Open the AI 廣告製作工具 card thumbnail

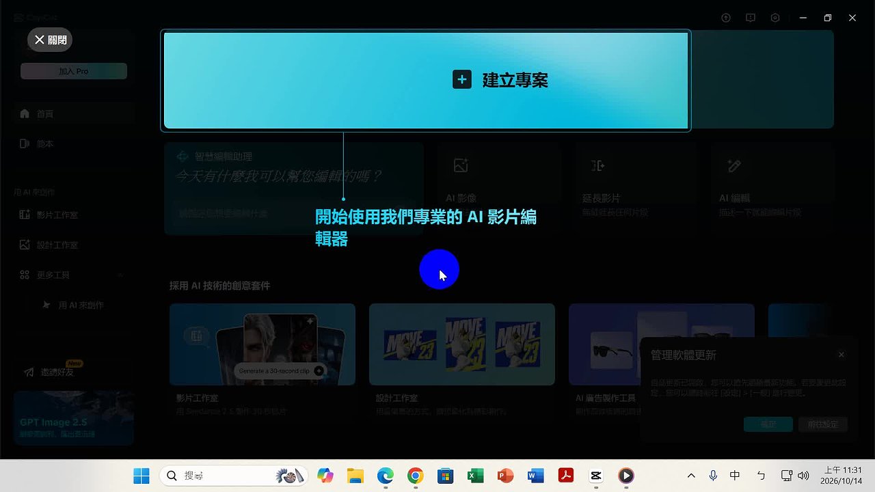662,344
